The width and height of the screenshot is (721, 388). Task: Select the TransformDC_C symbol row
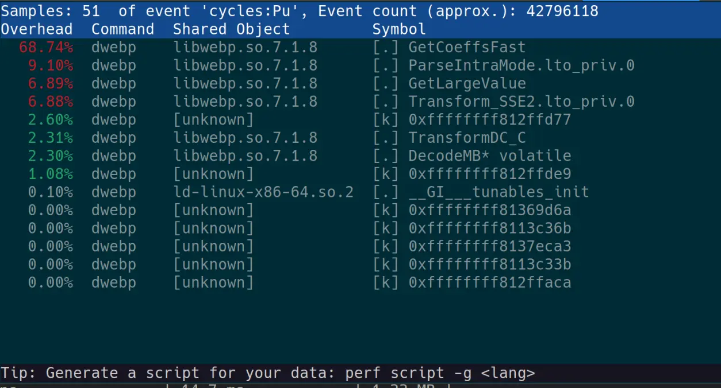(x=466, y=138)
